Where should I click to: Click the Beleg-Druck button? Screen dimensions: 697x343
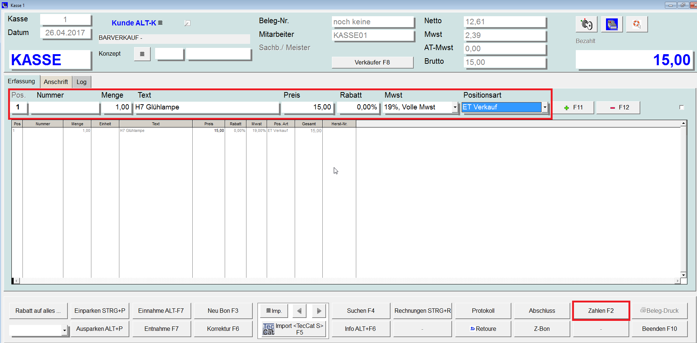point(659,311)
